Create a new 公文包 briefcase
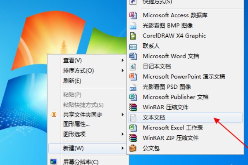Image resolution: width=248 pixels, height=165 pixels. [185, 148]
